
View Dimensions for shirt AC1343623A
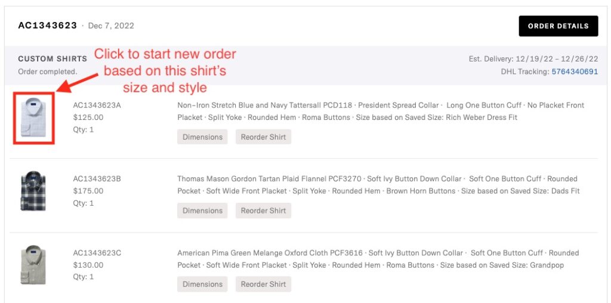(202, 137)
